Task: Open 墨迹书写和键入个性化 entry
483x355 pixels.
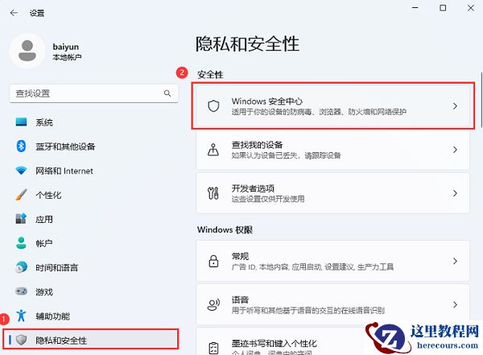Action: tap(332, 342)
